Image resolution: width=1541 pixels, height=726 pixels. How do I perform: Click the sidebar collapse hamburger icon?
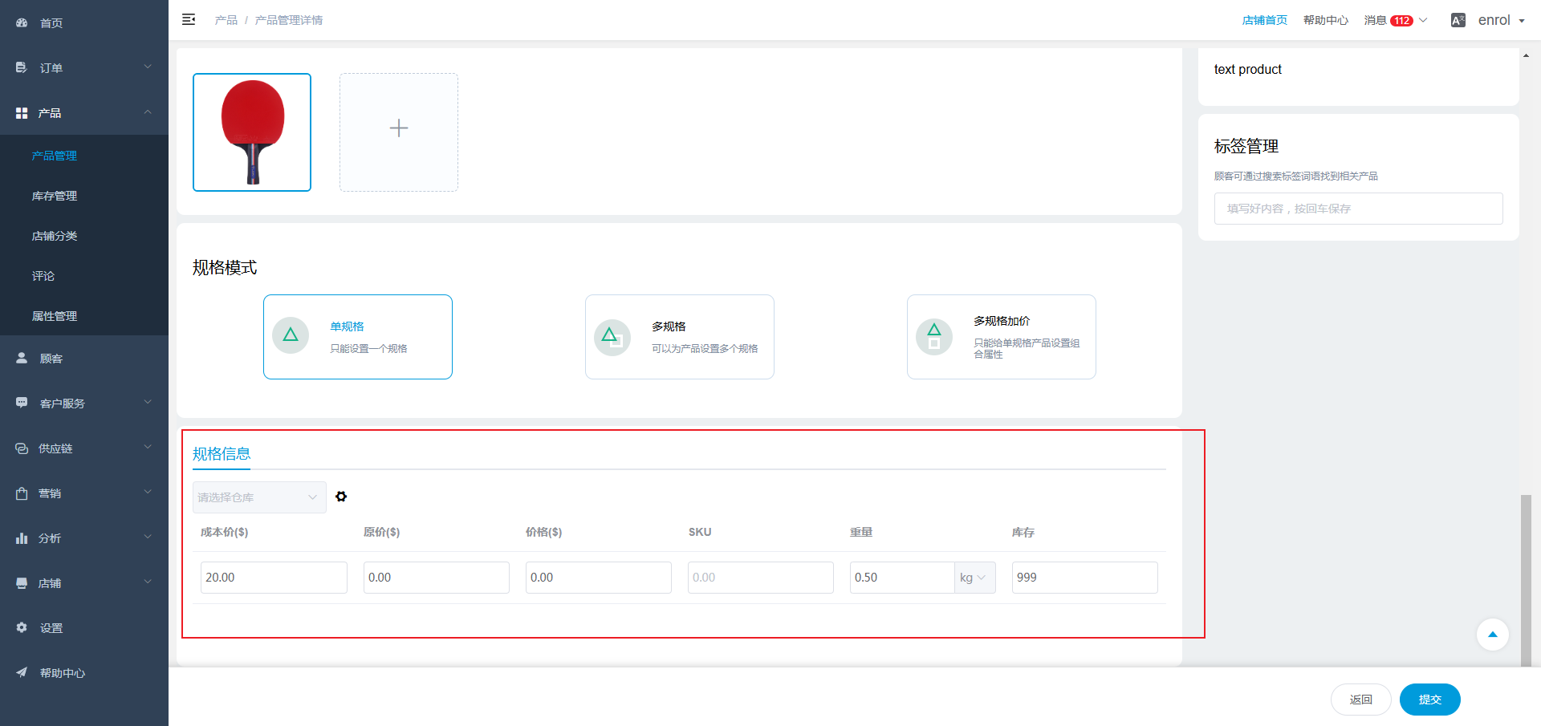point(189,20)
